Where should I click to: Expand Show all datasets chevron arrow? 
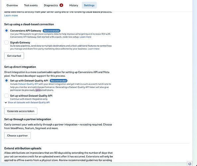pyautogui.click(x=6, y=103)
